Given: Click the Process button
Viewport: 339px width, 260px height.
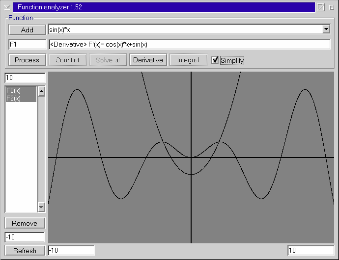Looking at the screenshot, I should tap(27, 60).
